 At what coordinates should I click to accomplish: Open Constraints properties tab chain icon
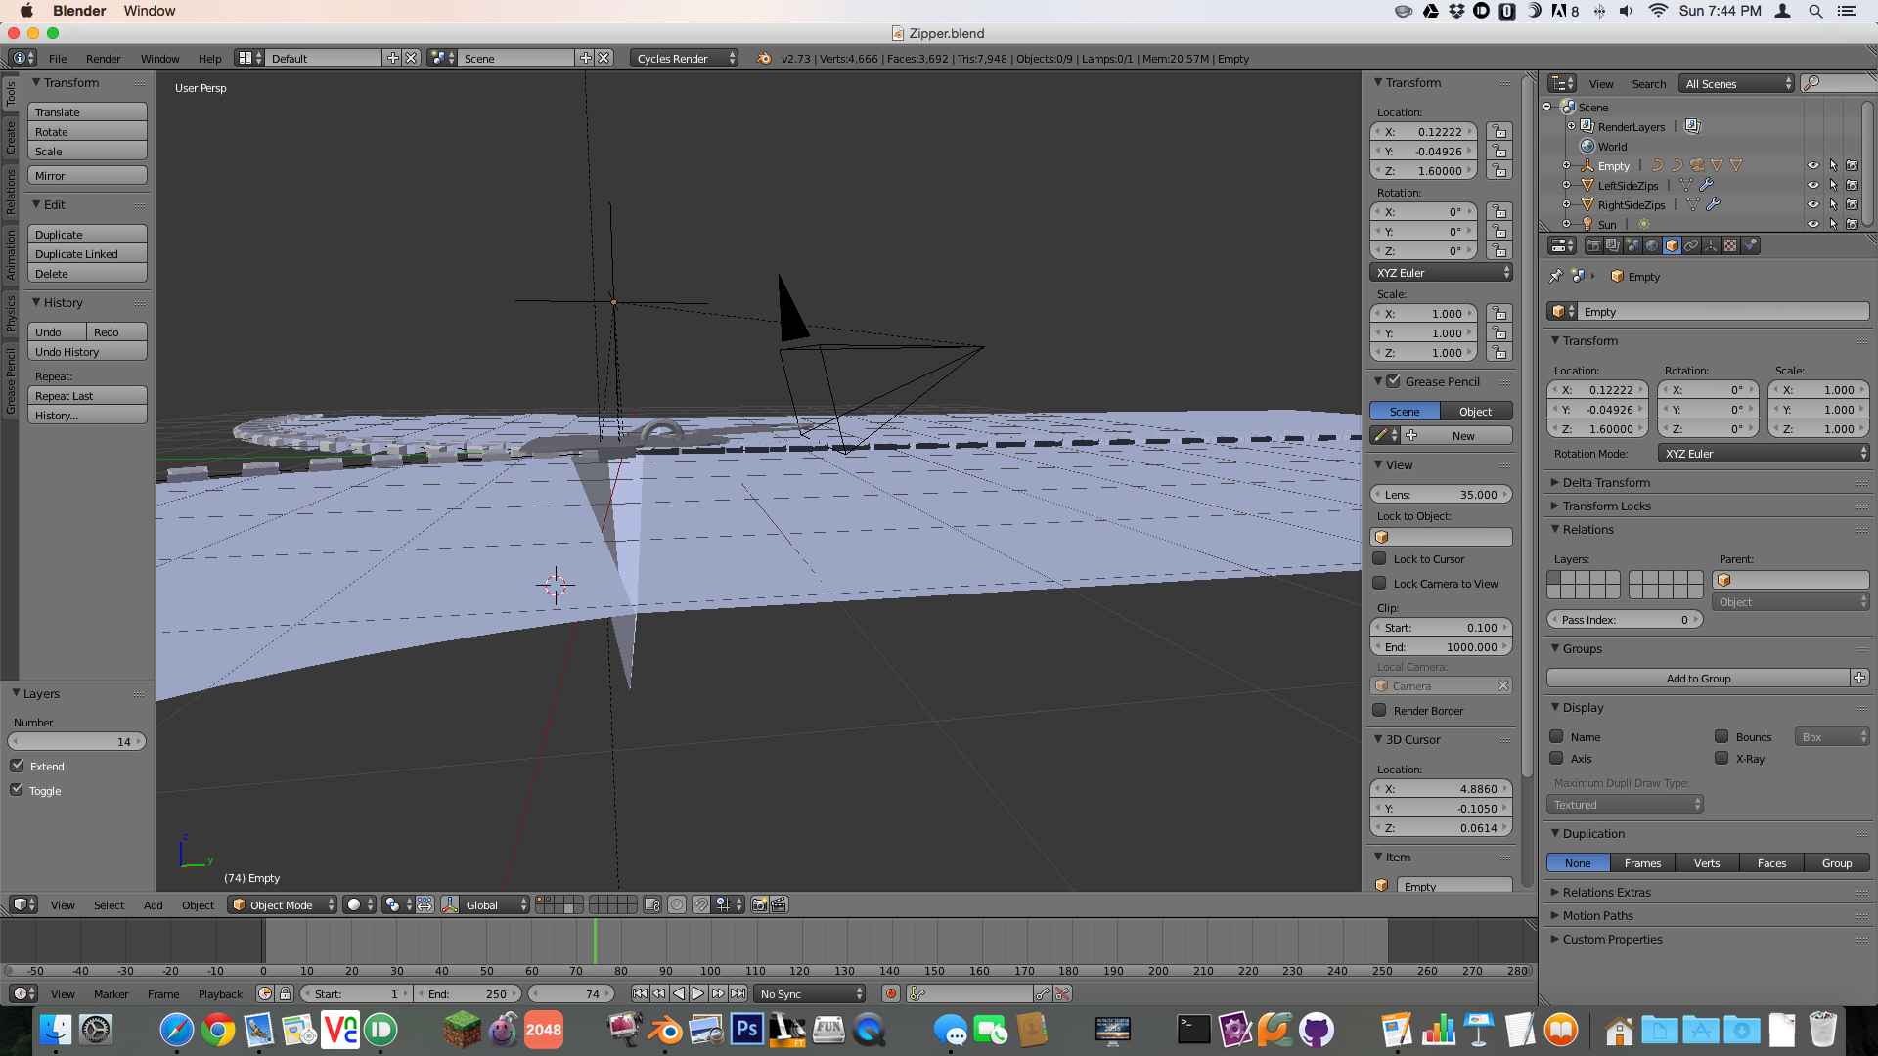click(x=1691, y=246)
